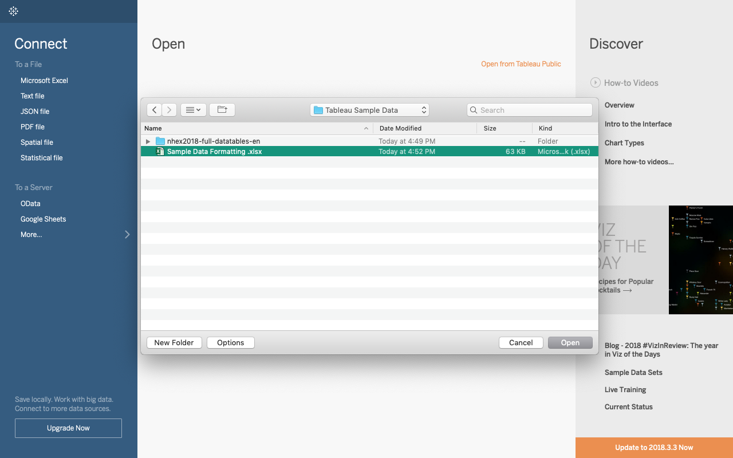Select nhex2018-full-datatables-en folder row
Viewport: 733px width, 458px height.
click(x=369, y=141)
